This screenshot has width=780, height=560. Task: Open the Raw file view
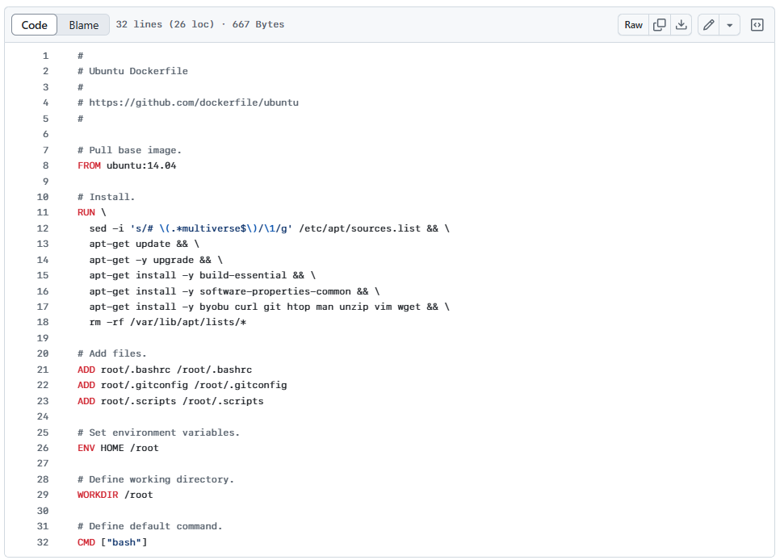point(634,25)
